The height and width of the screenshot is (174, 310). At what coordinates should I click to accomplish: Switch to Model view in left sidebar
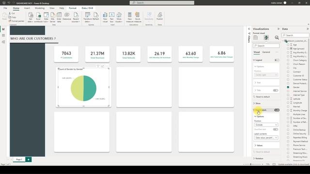pos(3,42)
